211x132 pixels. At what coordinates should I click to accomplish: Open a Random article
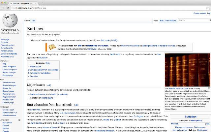coord(7,51)
